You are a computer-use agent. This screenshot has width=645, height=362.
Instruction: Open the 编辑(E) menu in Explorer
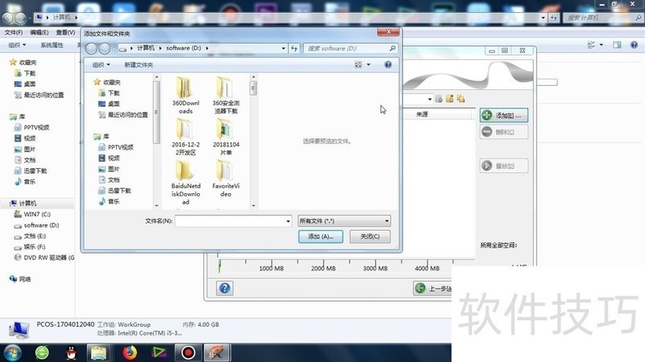[x=39, y=32]
